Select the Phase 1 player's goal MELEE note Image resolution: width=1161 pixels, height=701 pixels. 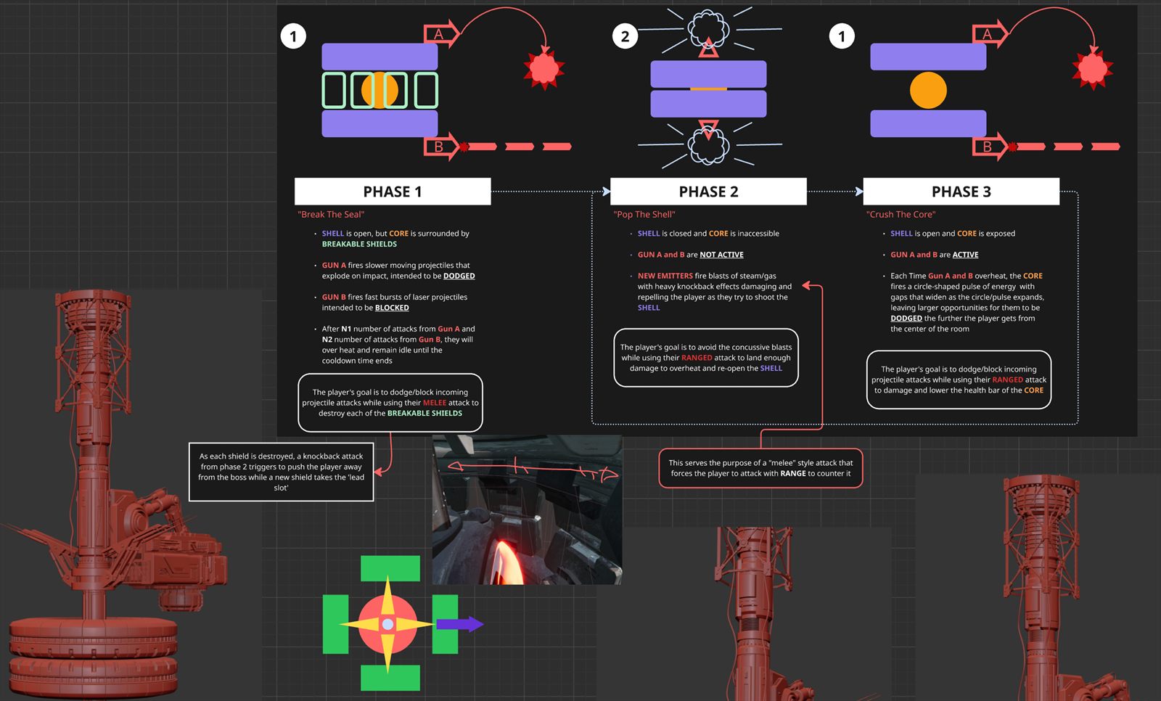[390, 403]
